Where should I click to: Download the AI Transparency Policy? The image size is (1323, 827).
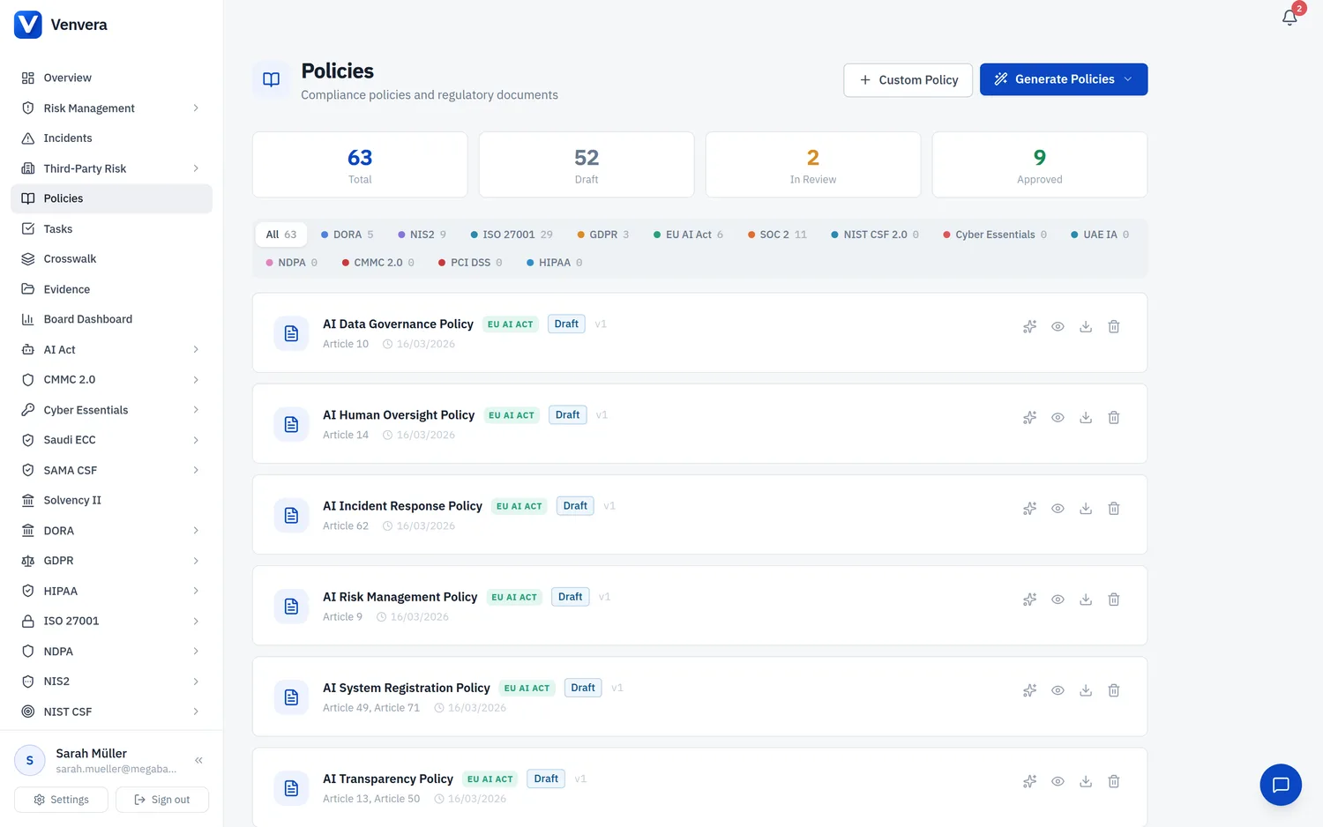(x=1086, y=781)
